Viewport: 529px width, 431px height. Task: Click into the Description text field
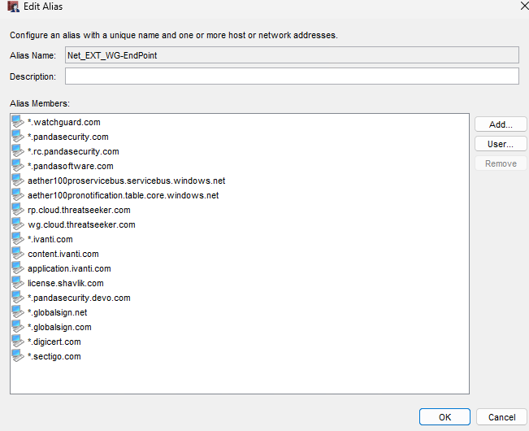(292, 76)
